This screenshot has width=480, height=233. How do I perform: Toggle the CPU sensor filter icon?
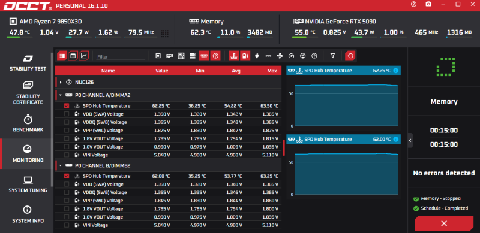(x=158, y=56)
